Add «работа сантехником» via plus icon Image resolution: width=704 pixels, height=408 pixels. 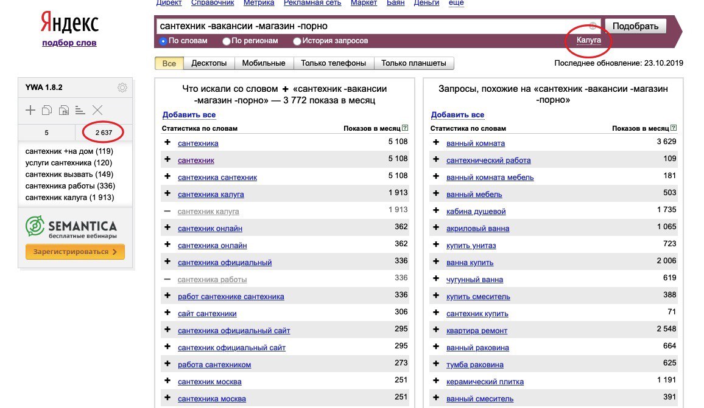[x=167, y=364]
